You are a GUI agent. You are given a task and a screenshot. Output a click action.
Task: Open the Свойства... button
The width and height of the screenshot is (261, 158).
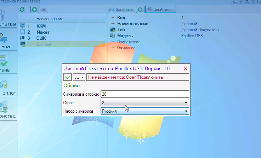[161, 10]
